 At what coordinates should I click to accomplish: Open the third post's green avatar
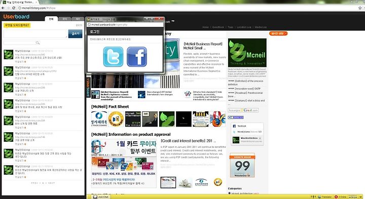pos(9,88)
